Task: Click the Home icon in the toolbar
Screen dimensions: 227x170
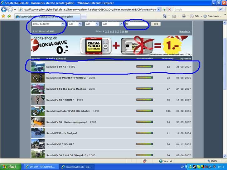Action: (164, 16)
